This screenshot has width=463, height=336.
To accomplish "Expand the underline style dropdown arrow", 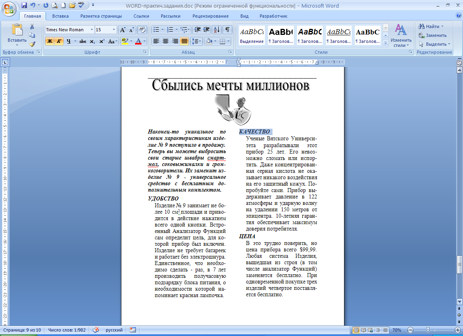I will tap(75, 42).
